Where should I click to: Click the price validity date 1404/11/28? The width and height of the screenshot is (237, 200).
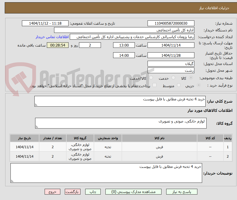point(171,55)
